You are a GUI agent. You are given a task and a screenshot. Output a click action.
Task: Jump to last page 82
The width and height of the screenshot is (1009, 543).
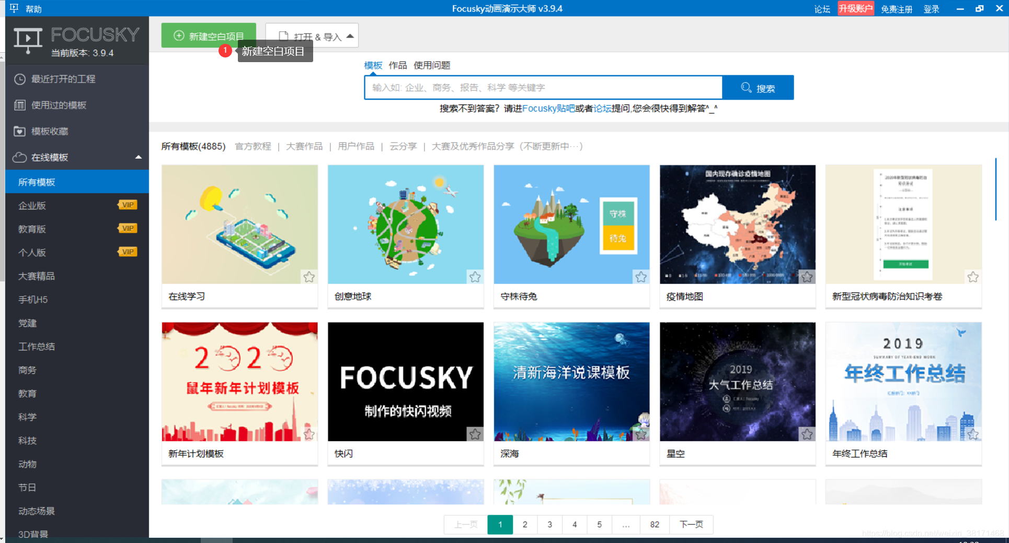(655, 524)
